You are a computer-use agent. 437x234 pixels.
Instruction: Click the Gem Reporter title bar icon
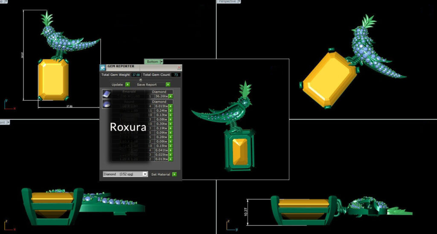pyautogui.click(x=103, y=67)
